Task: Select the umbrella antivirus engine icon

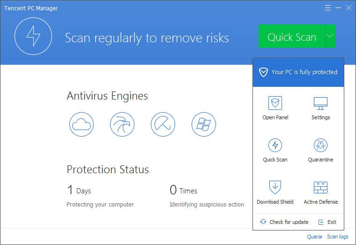Action: [163, 124]
